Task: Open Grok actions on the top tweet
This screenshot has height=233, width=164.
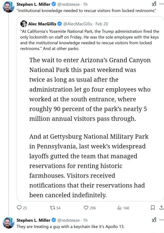Action: [154, 4]
